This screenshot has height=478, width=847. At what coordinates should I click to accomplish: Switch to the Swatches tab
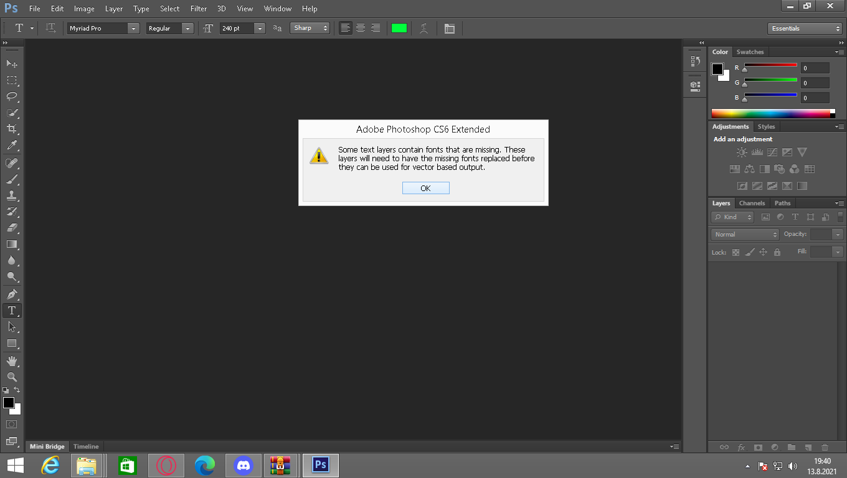[750, 52]
